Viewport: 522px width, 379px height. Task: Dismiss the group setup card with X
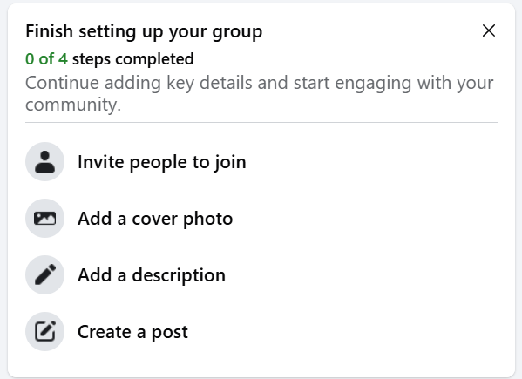point(489,31)
